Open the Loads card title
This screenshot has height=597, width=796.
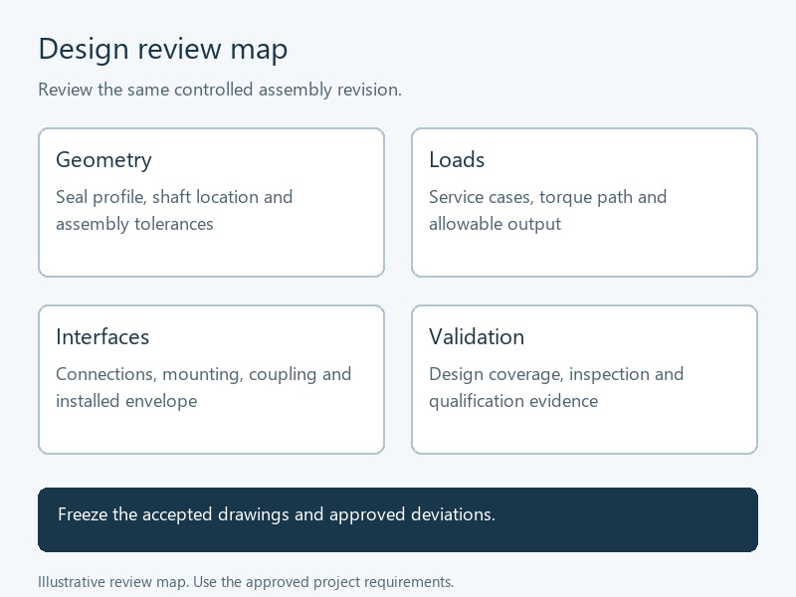point(457,159)
